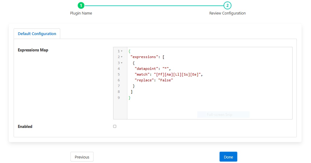
Task: Click the Full-screen Snip overlay label
Action: 223,115
